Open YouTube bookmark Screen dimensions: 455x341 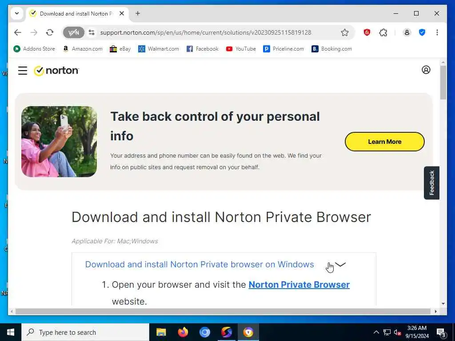point(241,49)
